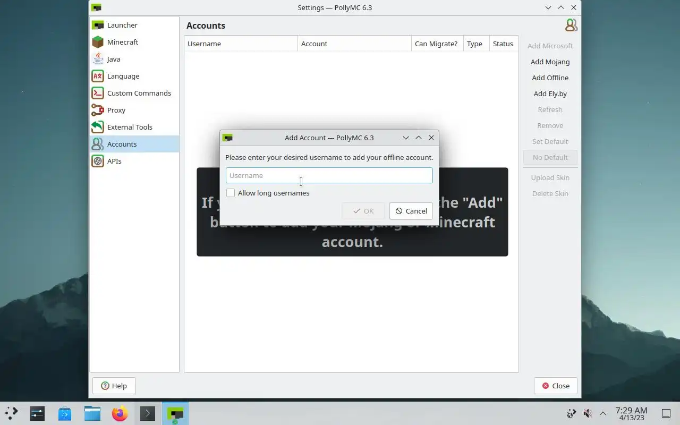
Task: Click PollyMC icon in Add Account titlebar
Action: tap(227, 138)
